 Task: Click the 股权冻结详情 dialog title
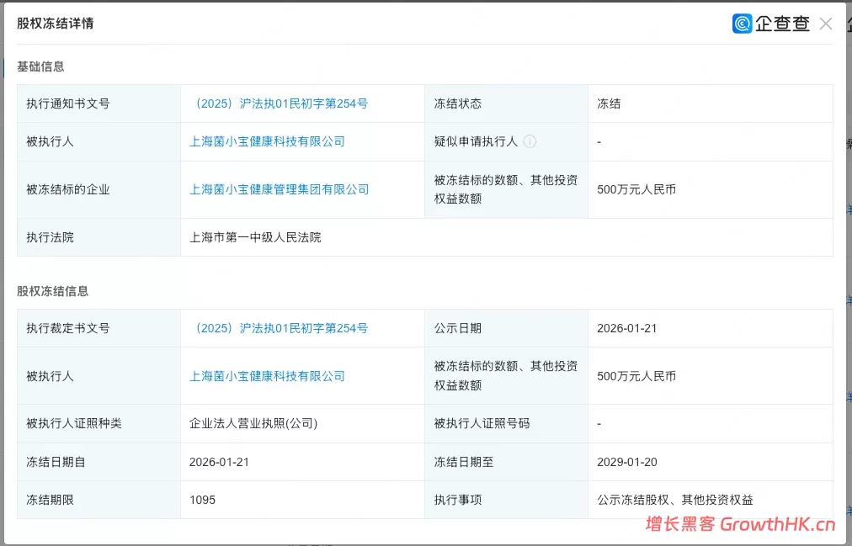(x=55, y=24)
